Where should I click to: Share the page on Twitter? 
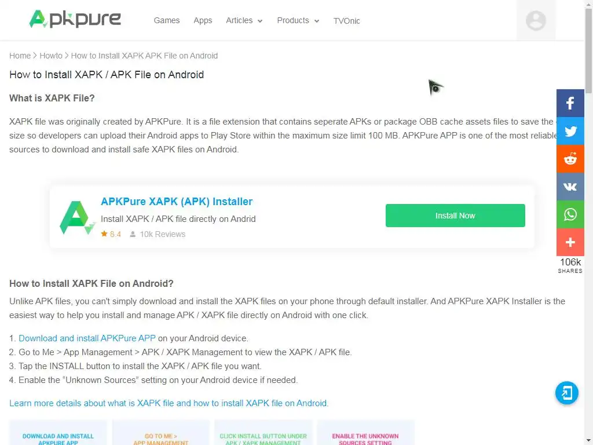pos(570,131)
